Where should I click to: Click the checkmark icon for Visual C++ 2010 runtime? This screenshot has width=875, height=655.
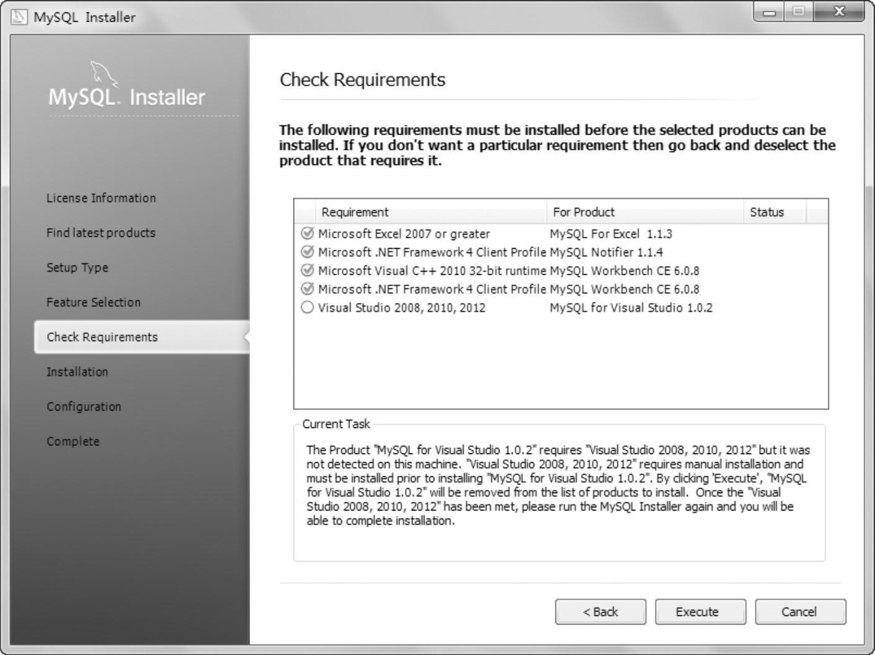click(307, 270)
